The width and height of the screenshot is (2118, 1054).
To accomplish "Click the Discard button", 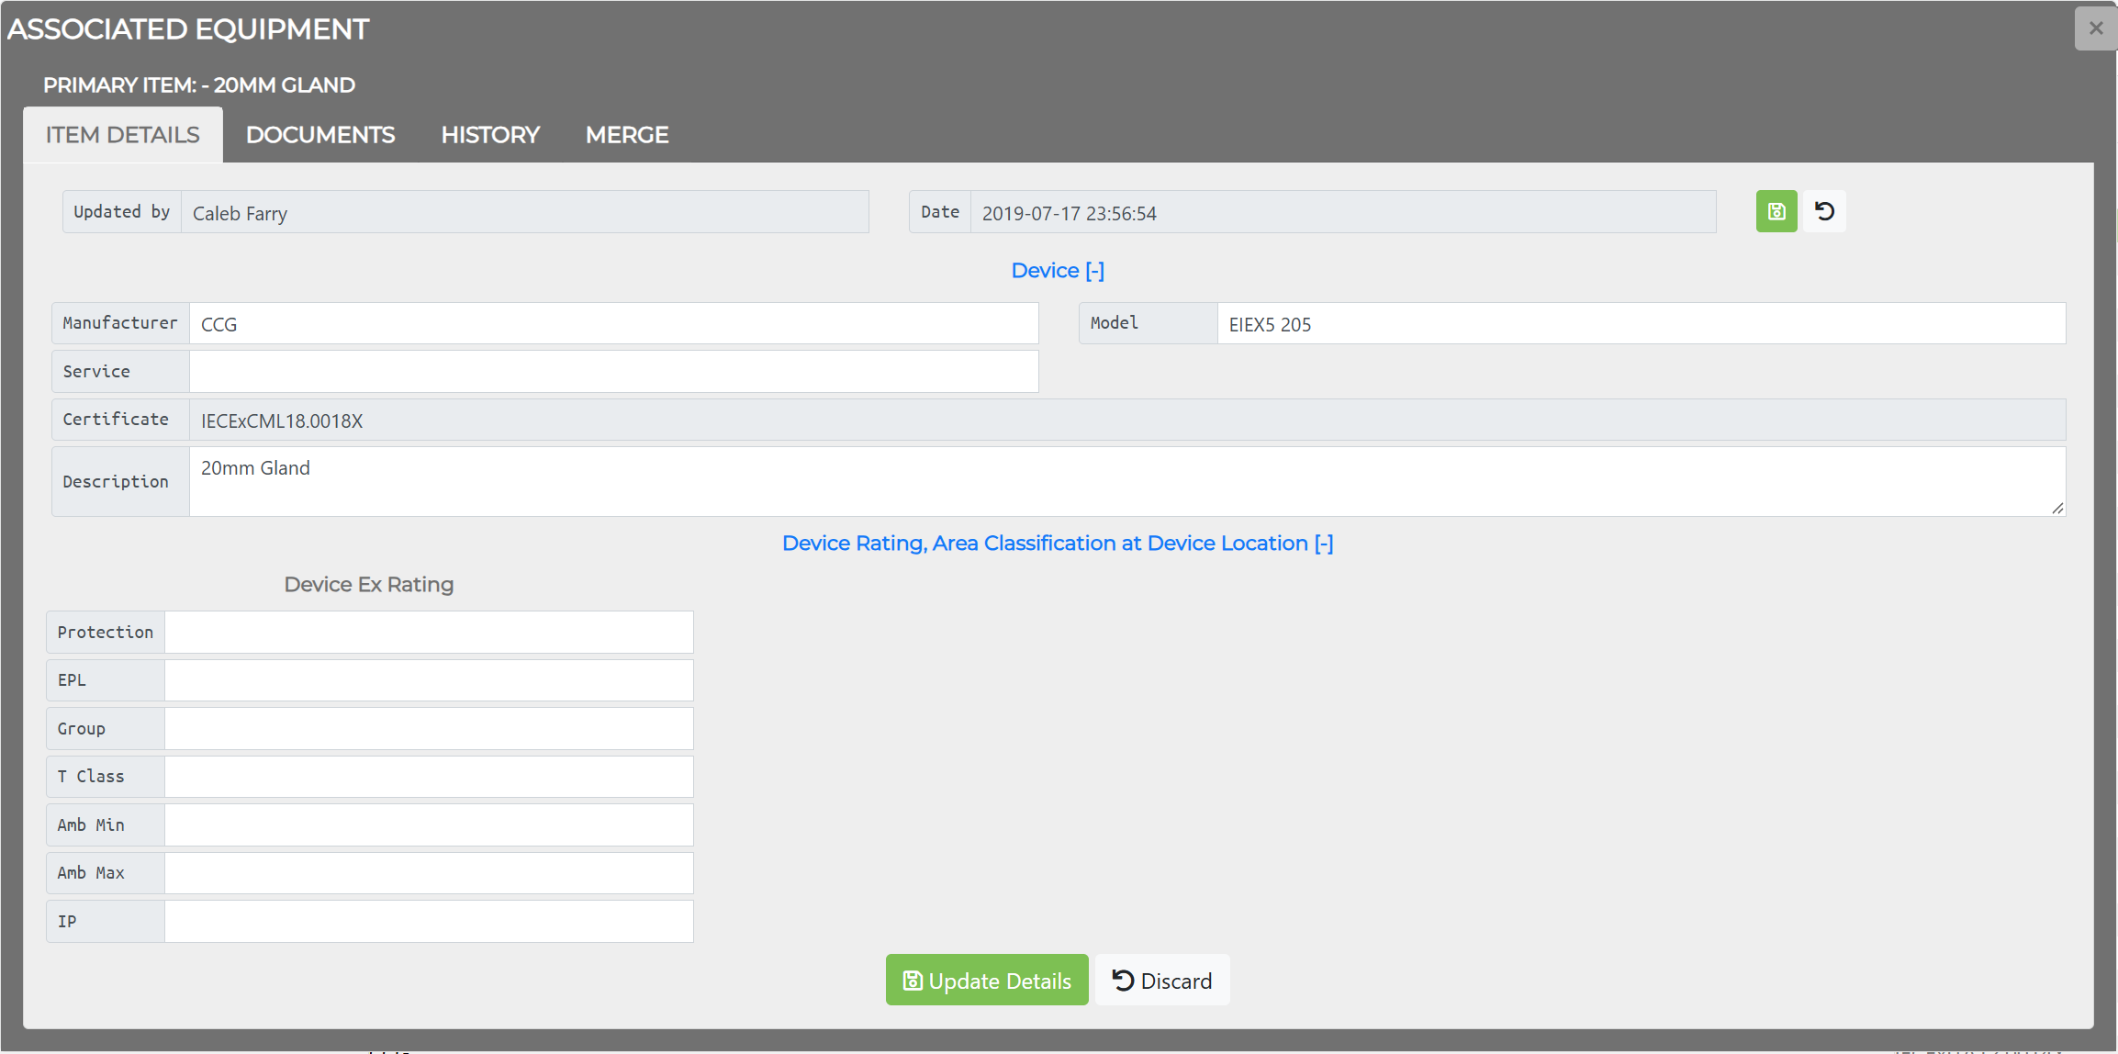I will tap(1162, 981).
